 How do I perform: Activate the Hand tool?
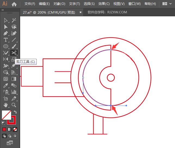coord(6,105)
